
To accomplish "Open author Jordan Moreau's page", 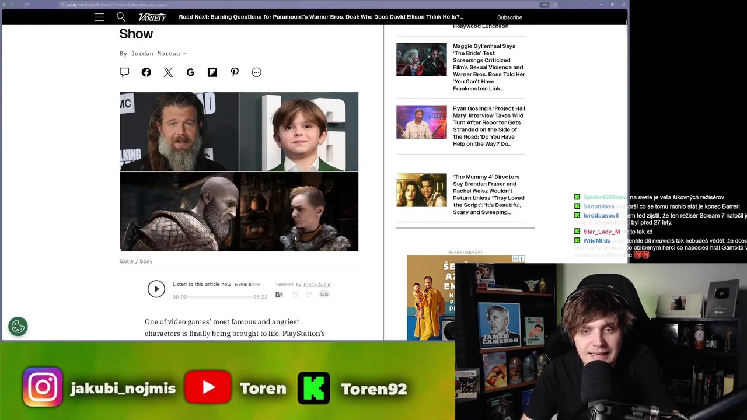I will coord(155,54).
